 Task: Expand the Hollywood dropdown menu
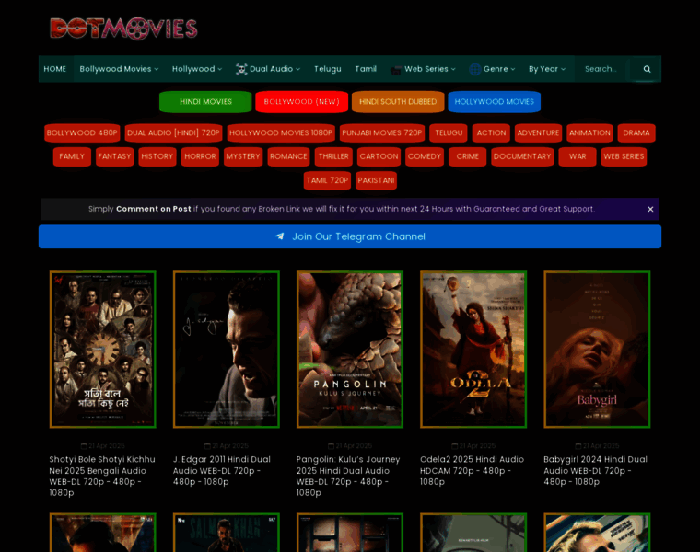click(197, 69)
